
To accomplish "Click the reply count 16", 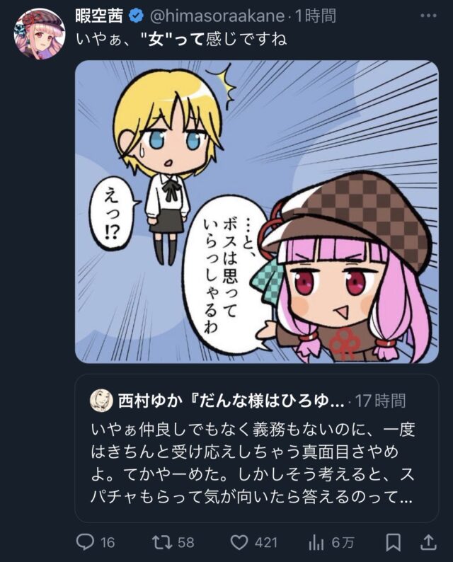I will (x=108, y=543).
